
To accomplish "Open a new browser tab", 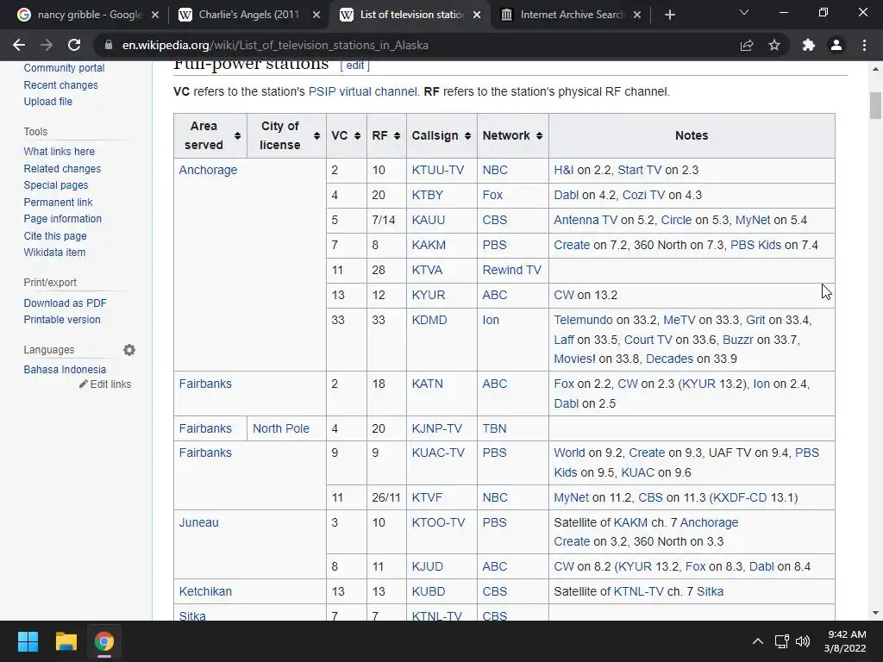I will (x=669, y=15).
